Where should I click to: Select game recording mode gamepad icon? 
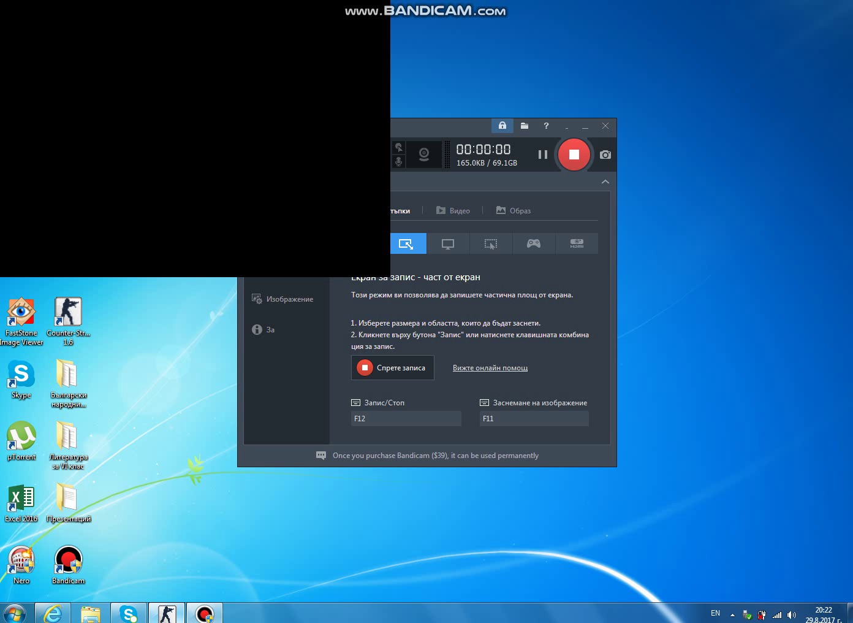click(534, 244)
